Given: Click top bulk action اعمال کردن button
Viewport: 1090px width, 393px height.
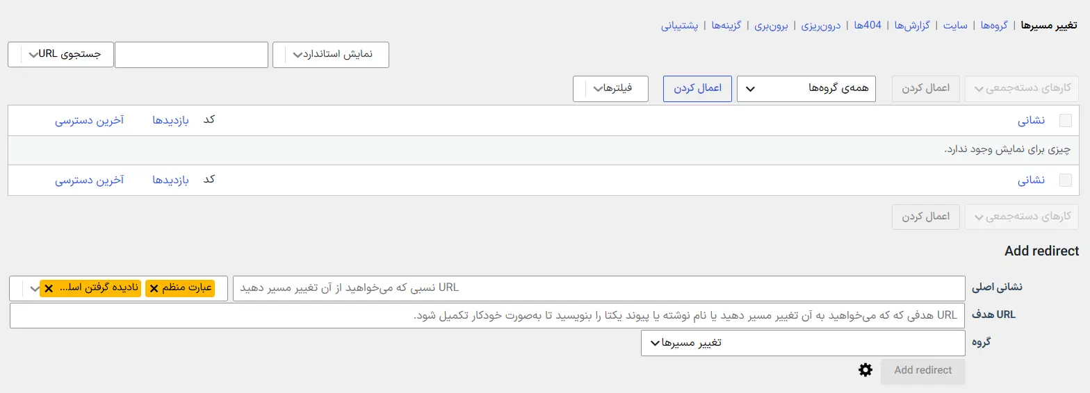Looking at the screenshot, I should [x=926, y=89].
